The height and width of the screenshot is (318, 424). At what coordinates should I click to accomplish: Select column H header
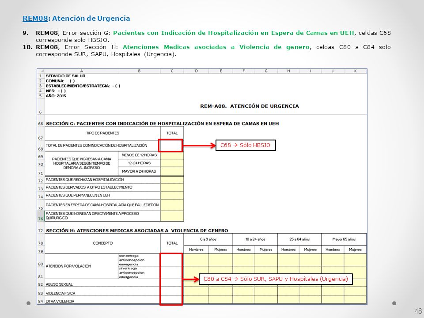pos(288,71)
